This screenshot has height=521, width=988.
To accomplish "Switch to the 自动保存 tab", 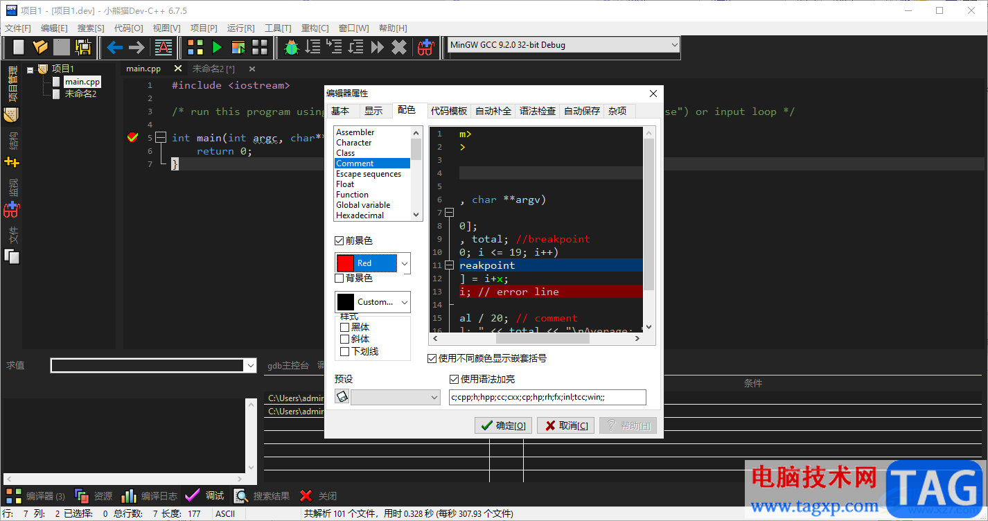I will [582, 111].
